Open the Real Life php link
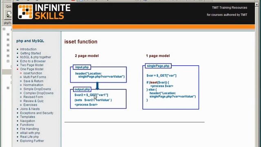Image resolution: width=261 pixels, height=147 pixels. [x=29, y=137]
